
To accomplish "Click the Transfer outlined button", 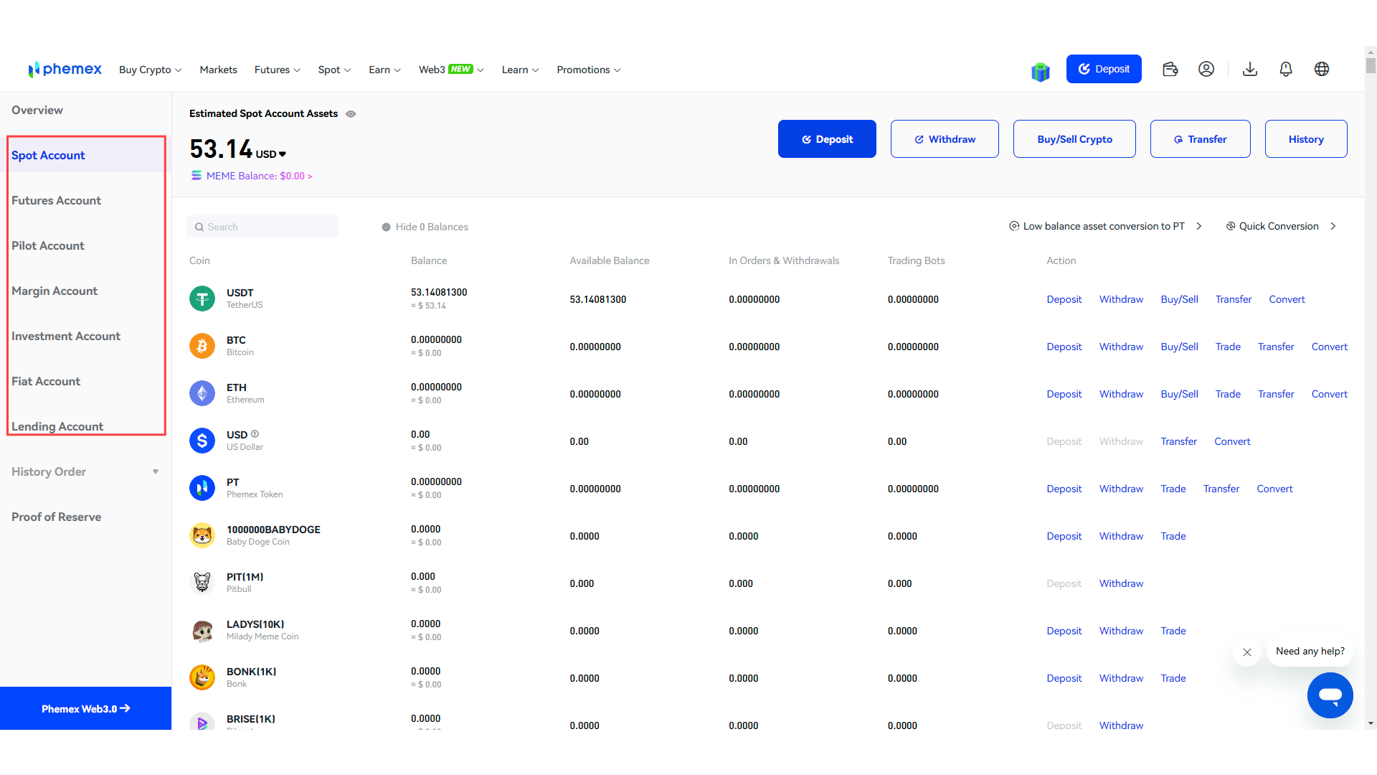I will (1201, 139).
